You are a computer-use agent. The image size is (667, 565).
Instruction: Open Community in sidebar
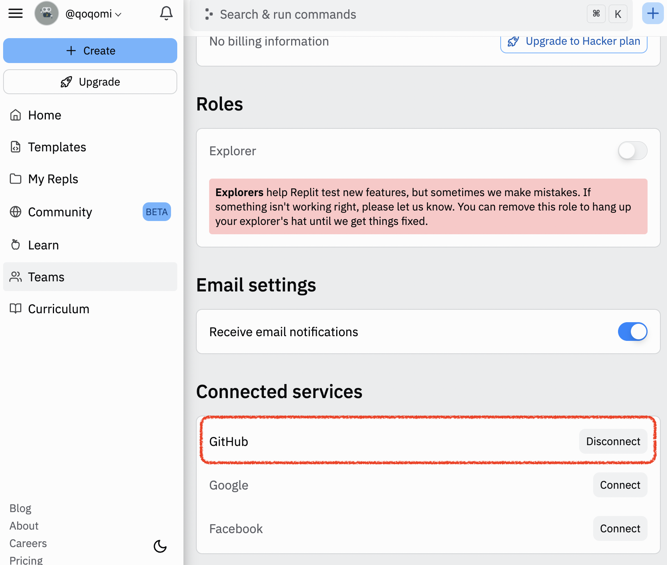(90, 212)
